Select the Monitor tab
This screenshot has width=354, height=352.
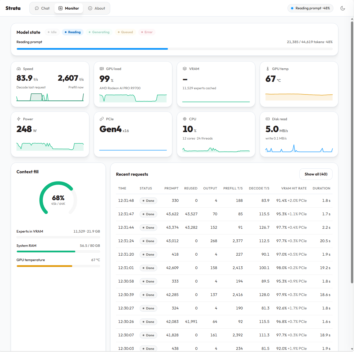pyautogui.click(x=69, y=8)
